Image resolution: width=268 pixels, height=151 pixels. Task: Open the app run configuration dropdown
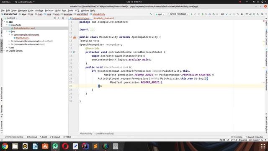(160, 14)
